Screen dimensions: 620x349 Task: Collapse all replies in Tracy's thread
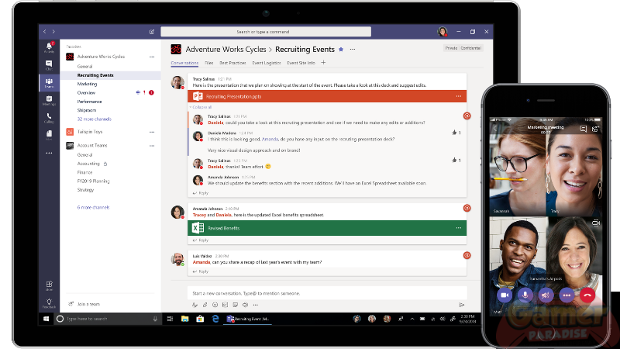(200, 107)
